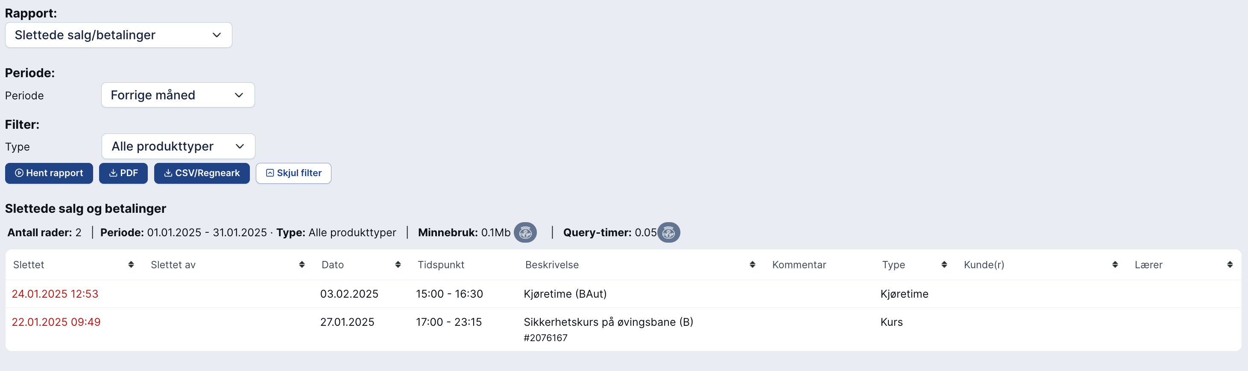Sort by the Slettet av column arrows
Screen dimensions: 1248x371
pos(302,264)
